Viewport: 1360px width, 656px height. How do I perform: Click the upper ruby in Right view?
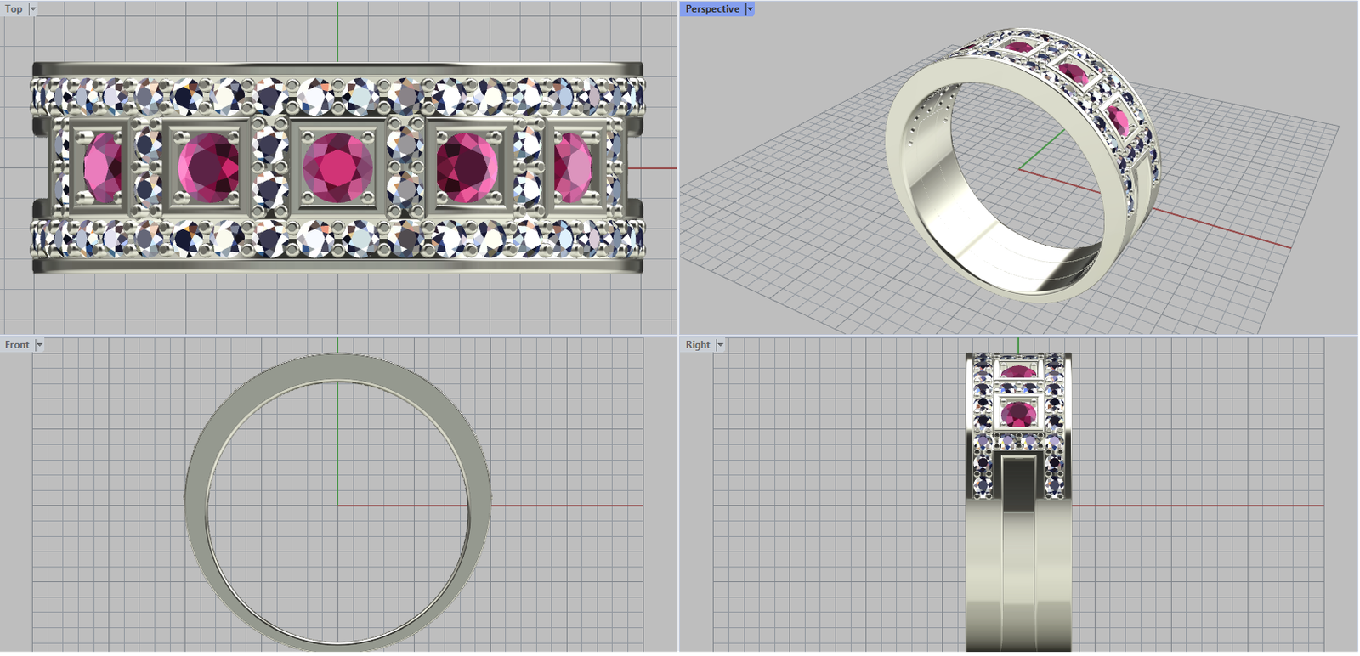click(1017, 371)
